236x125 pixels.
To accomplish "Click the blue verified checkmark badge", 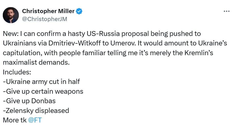I will pos(79,11).
